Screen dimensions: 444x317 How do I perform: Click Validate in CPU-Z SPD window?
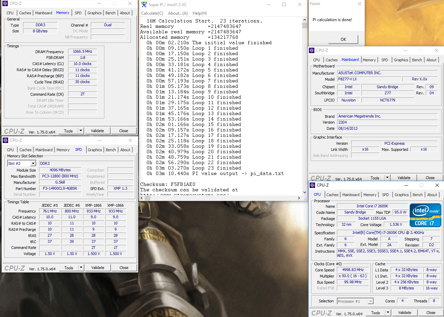(x=98, y=268)
